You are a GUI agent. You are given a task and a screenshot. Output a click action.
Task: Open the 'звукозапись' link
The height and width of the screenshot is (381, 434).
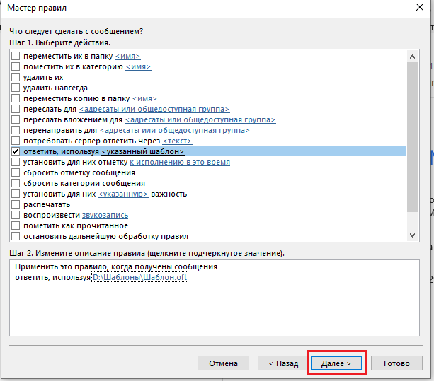coord(105,215)
